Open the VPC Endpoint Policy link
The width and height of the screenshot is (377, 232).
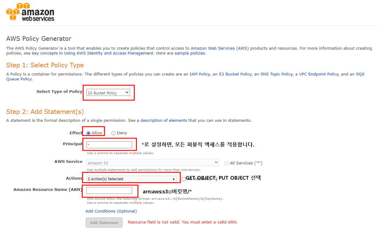(x=319, y=74)
